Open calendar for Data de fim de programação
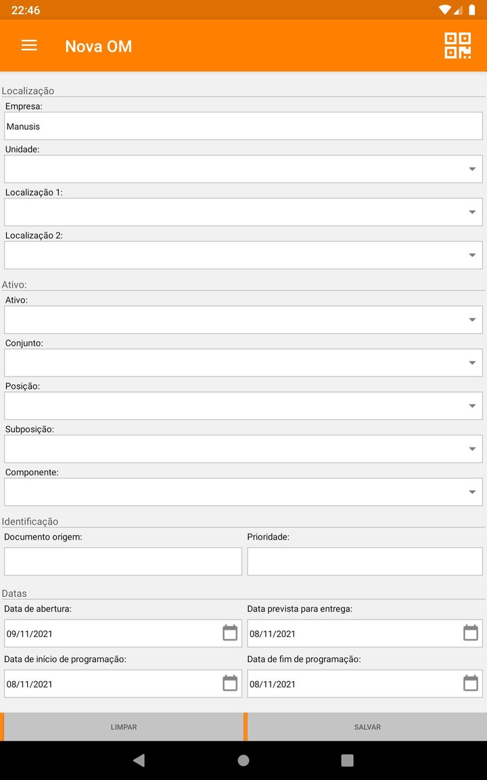 [471, 683]
